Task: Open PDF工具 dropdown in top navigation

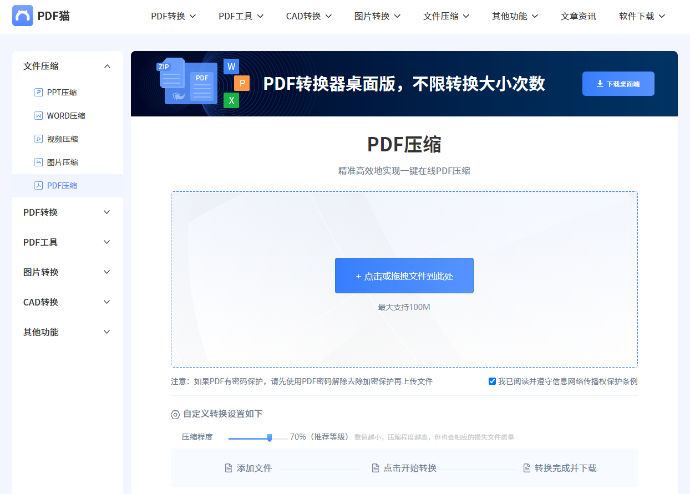Action: click(x=241, y=16)
